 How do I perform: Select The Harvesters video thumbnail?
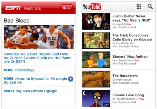pyautogui.click(x=96, y=79)
